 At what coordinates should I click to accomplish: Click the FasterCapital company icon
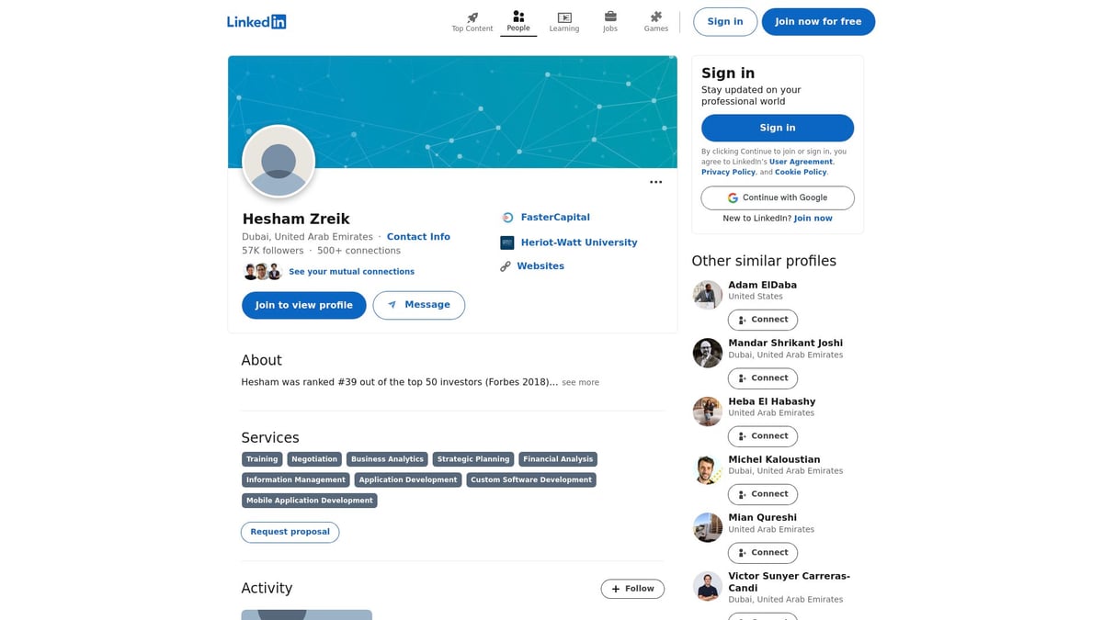(506, 217)
